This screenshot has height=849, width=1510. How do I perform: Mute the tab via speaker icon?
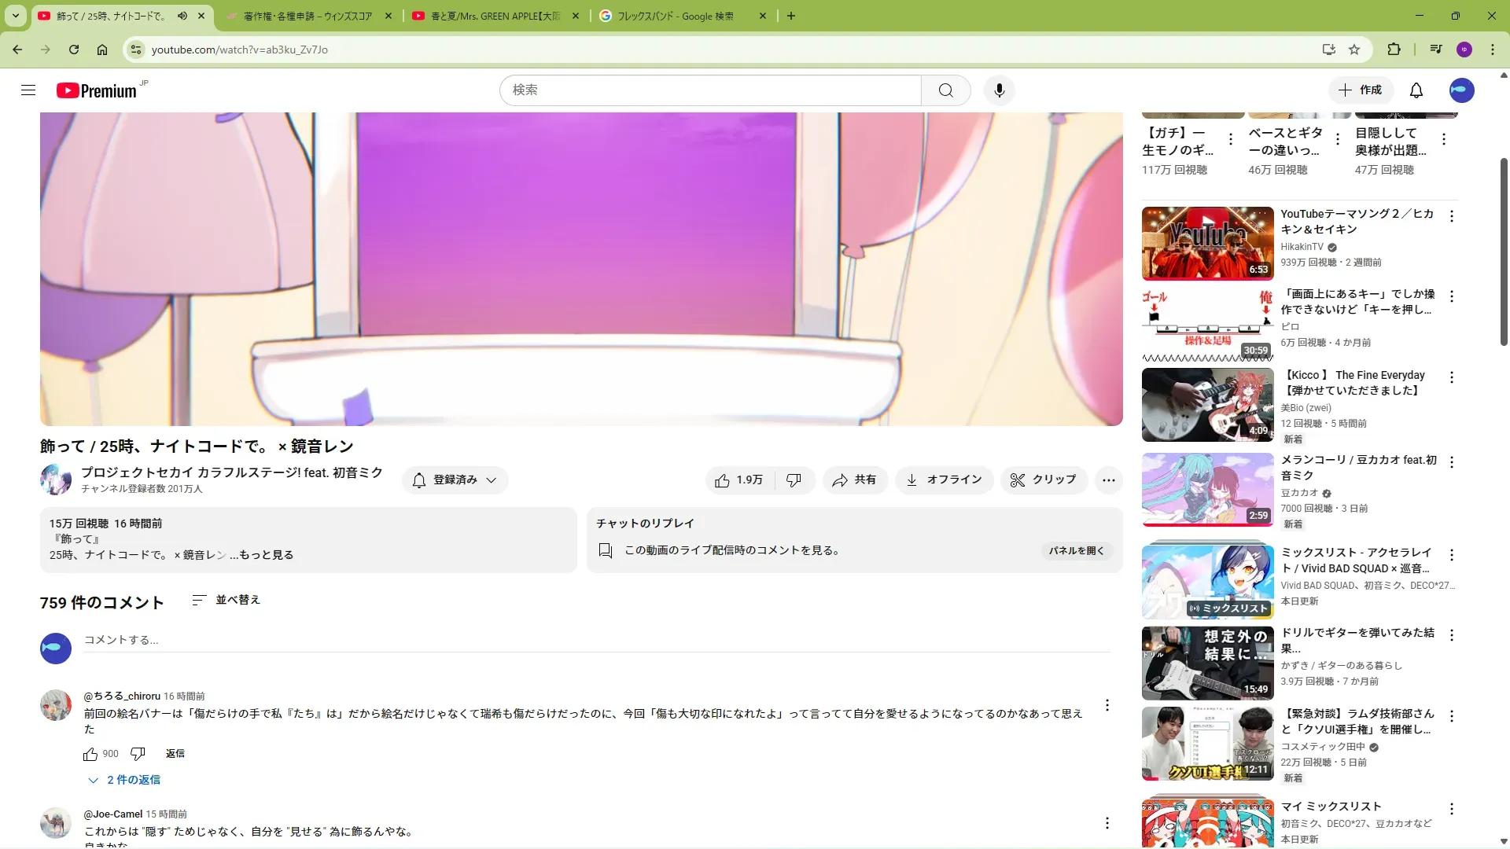(x=182, y=16)
